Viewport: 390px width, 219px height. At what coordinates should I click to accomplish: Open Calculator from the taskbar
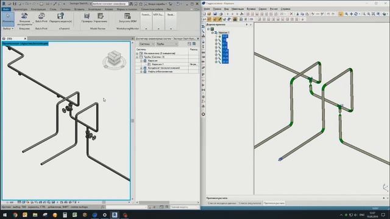(x=65, y=215)
